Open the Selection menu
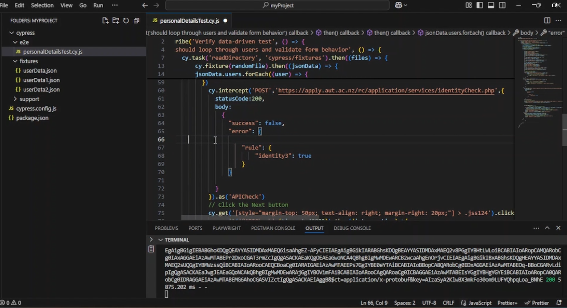567x308 pixels. [42, 5]
